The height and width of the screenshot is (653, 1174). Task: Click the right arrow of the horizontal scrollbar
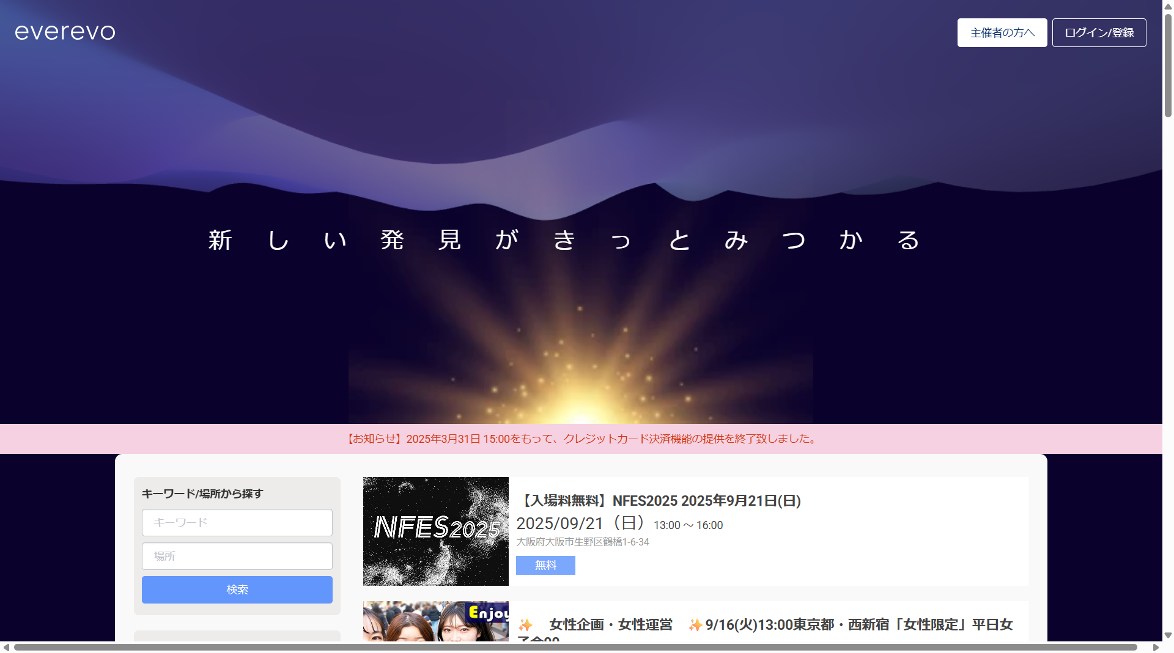click(x=1154, y=648)
